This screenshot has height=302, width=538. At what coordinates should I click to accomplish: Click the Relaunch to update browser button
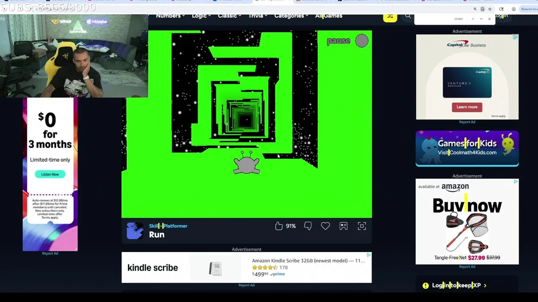click(529, 9)
